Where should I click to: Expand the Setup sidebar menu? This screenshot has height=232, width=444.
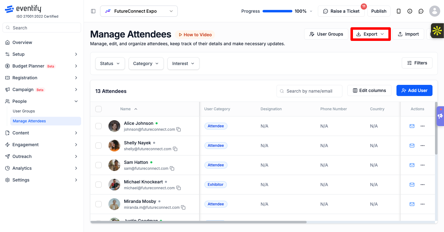point(42,54)
